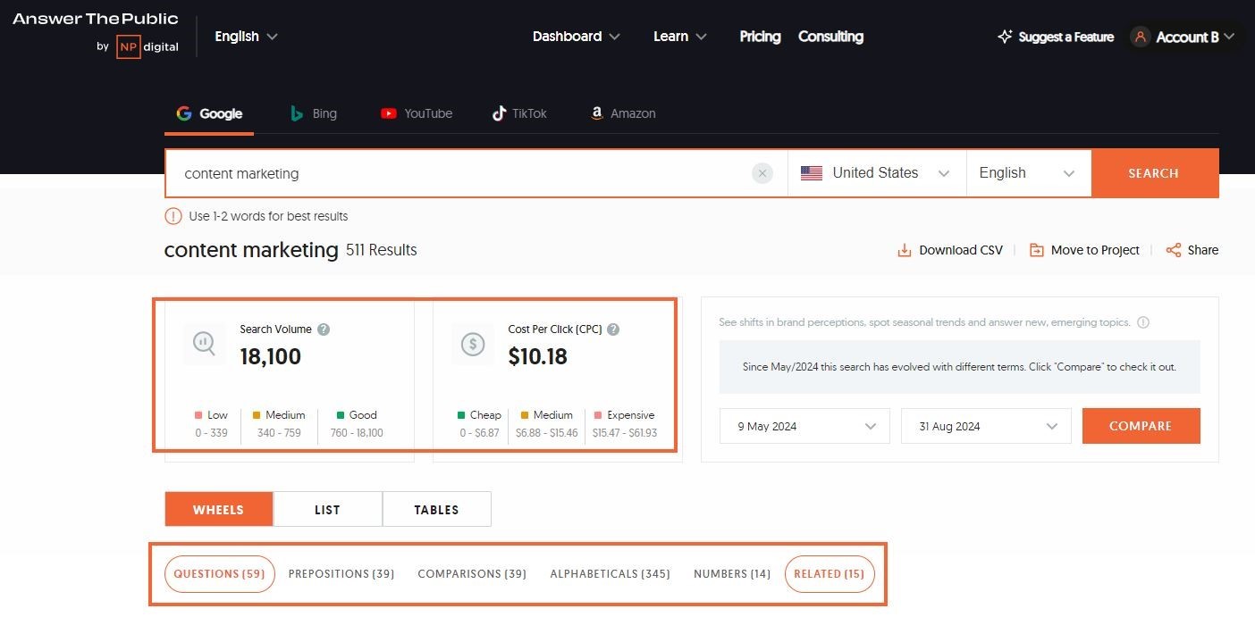This screenshot has width=1255, height=617.
Task: Click the Medium 340 - 759 volume label
Action: point(280,423)
